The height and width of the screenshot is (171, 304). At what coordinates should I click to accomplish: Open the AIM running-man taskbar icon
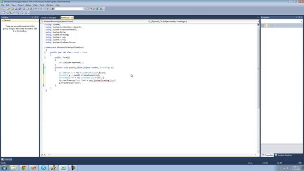click(53, 168)
